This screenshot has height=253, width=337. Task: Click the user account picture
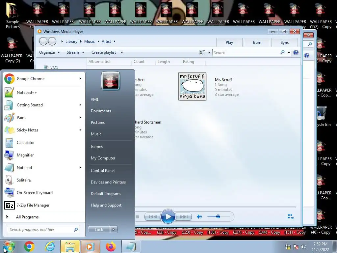[111, 81]
